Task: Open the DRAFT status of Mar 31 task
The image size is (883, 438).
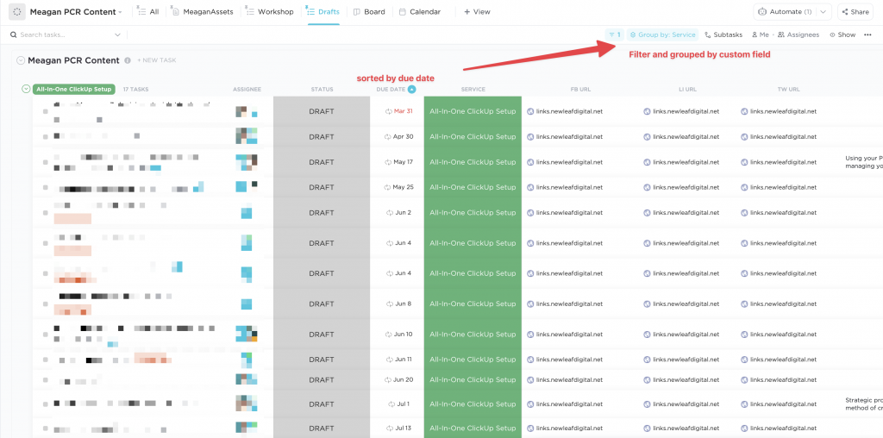Action: point(322,111)
